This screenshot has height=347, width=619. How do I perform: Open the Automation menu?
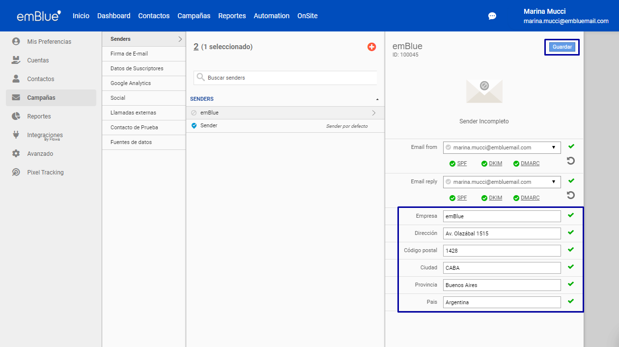click(271, 16)
